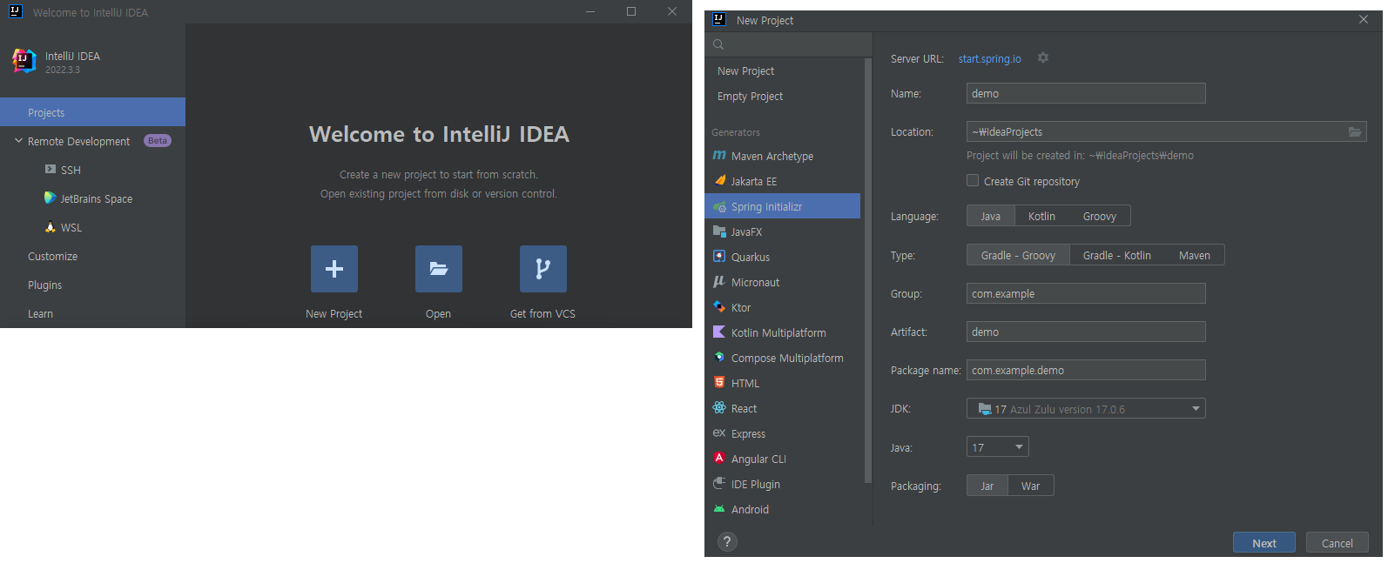Open the JDK dropdown

click(1086, 408)
